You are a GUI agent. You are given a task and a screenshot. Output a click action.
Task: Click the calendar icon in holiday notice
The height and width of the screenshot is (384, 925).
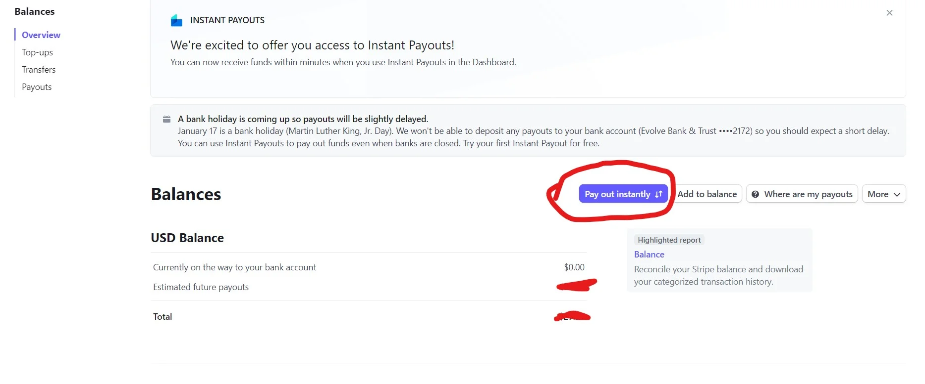click(166, 119)
